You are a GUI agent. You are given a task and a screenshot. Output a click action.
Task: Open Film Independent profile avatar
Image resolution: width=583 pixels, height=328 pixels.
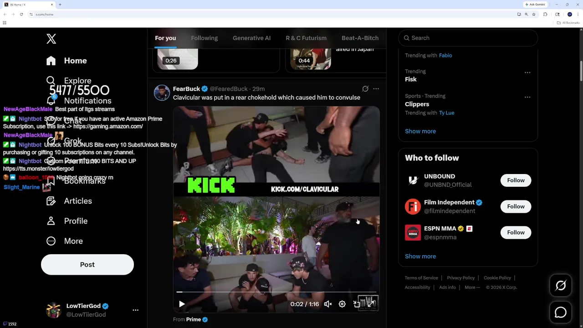[x=413, y=206]
